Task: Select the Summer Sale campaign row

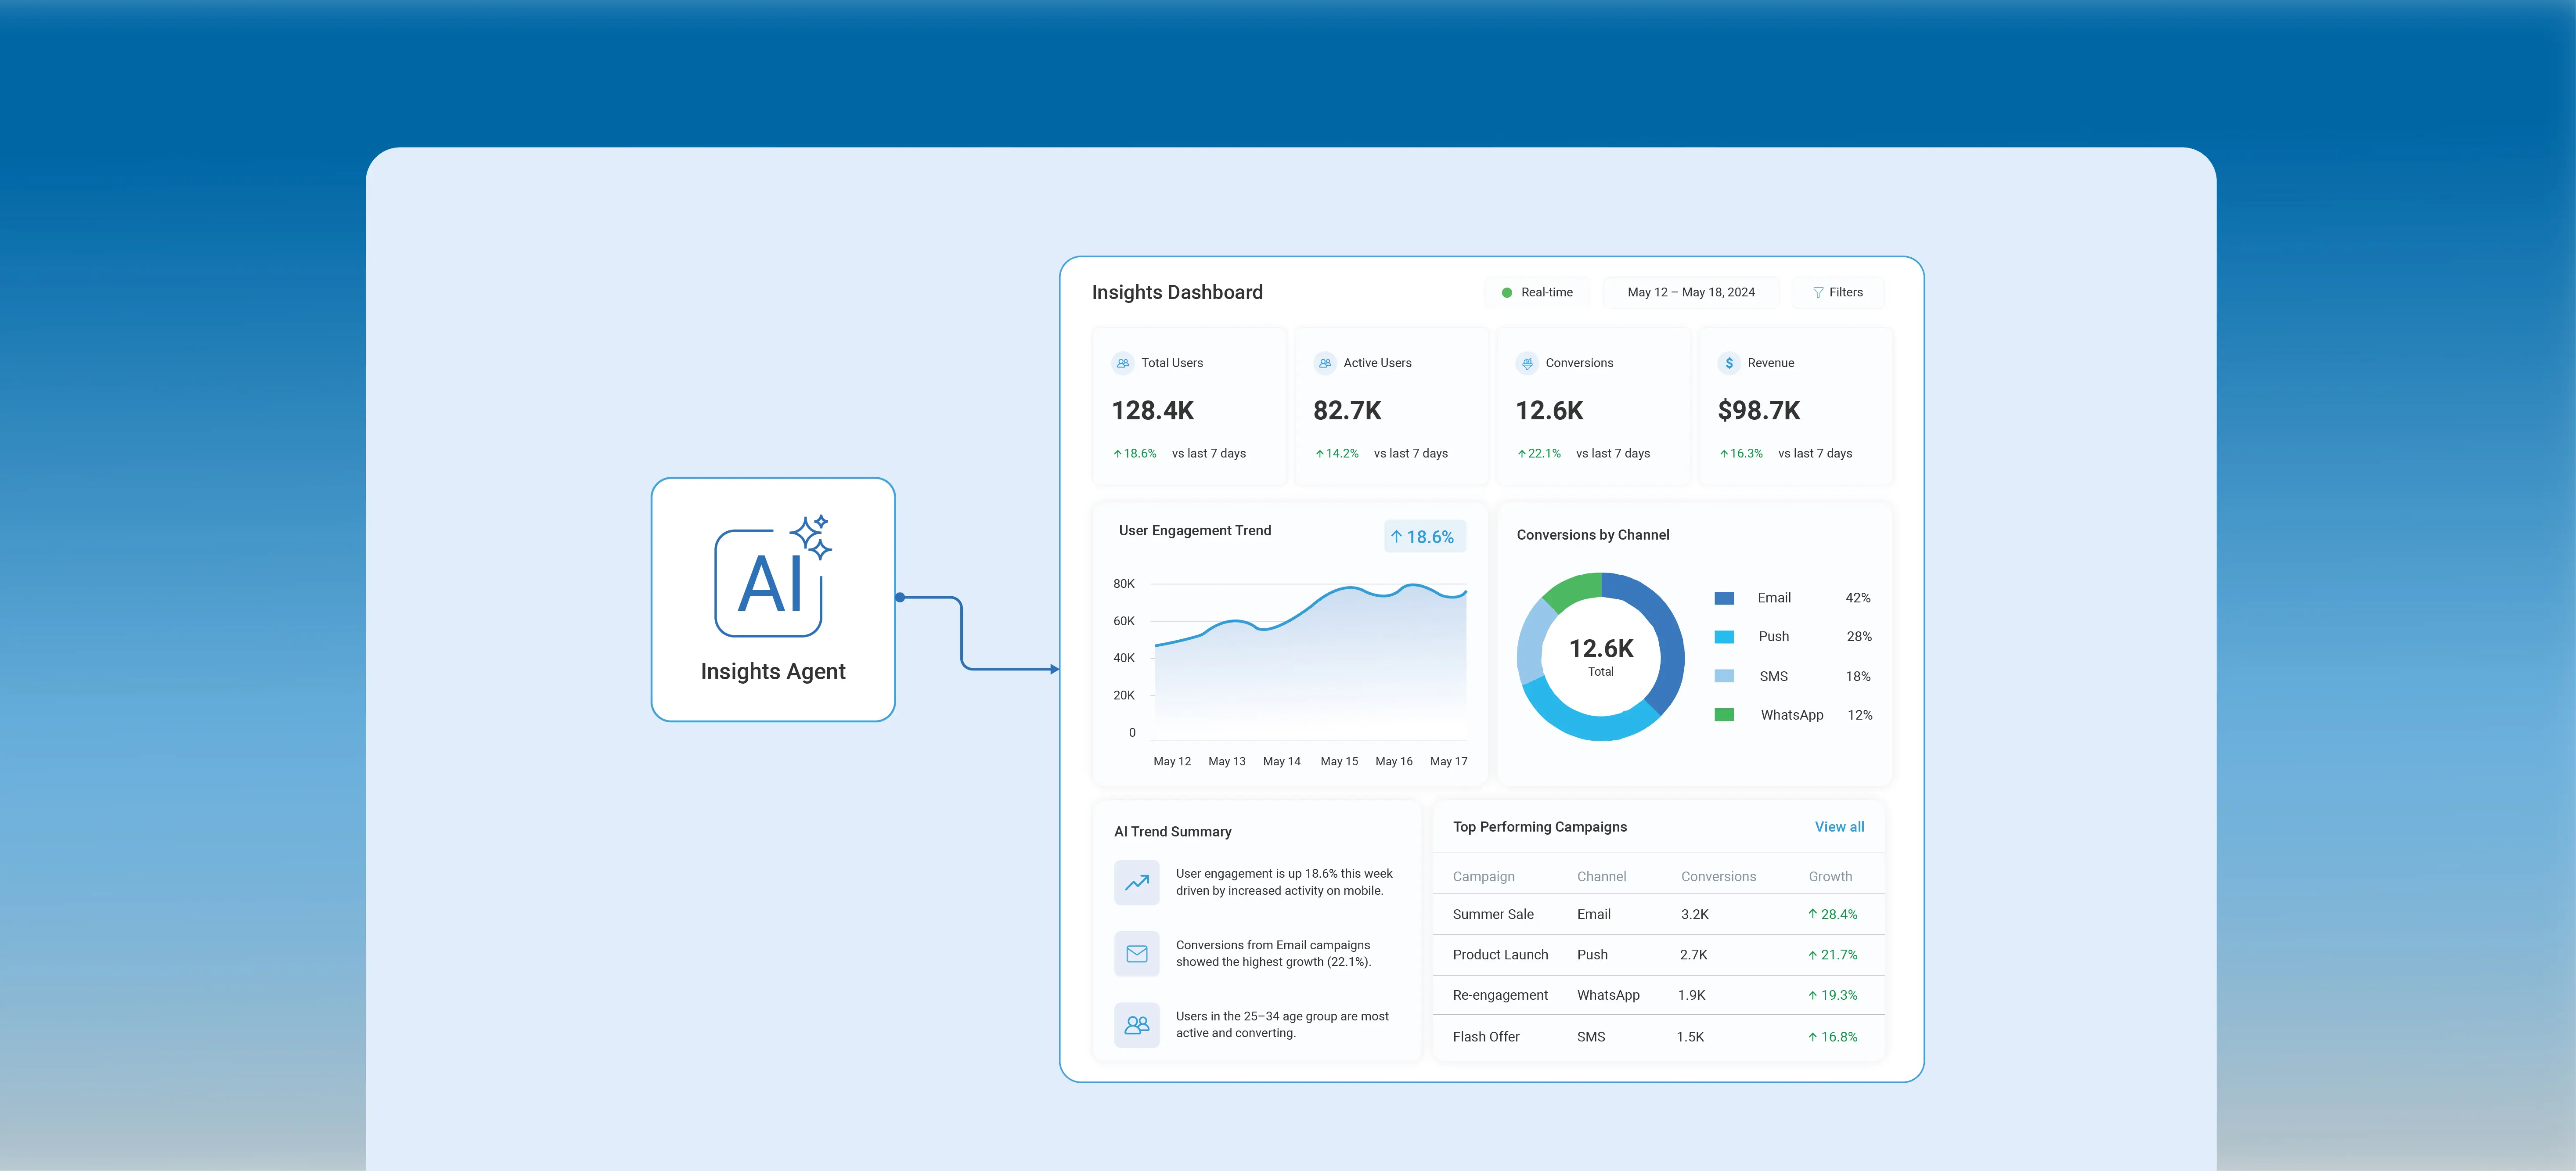Action: click(1659, 914)
